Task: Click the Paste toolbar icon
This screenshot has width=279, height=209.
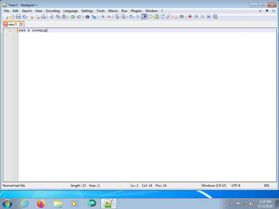Action: tap(64, 17)
